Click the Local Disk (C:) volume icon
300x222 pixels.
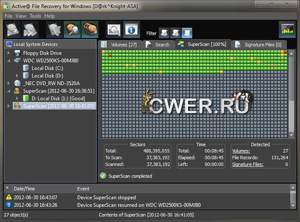pyautogui.click(x=25, y=68)
